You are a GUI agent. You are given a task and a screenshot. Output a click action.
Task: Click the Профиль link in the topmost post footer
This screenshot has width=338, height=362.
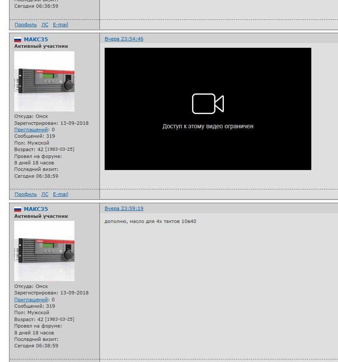tap(26, 25)
